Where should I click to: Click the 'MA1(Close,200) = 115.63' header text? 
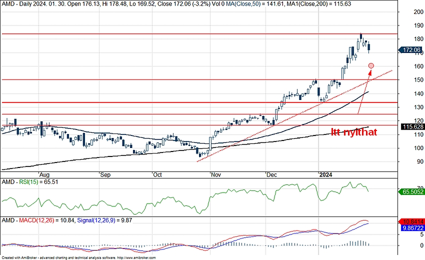tap(318, 4)
